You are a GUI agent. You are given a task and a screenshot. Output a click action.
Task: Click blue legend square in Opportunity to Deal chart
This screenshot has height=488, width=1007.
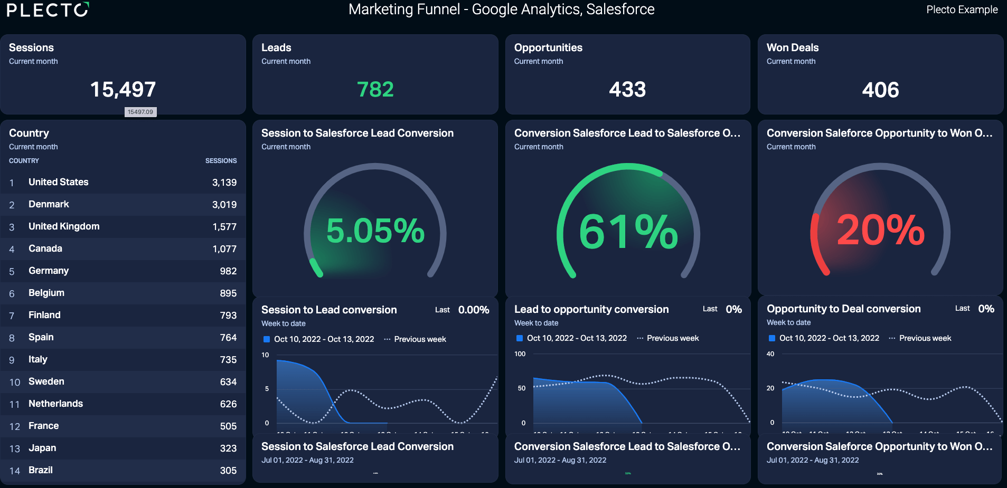tap(772, 338)
